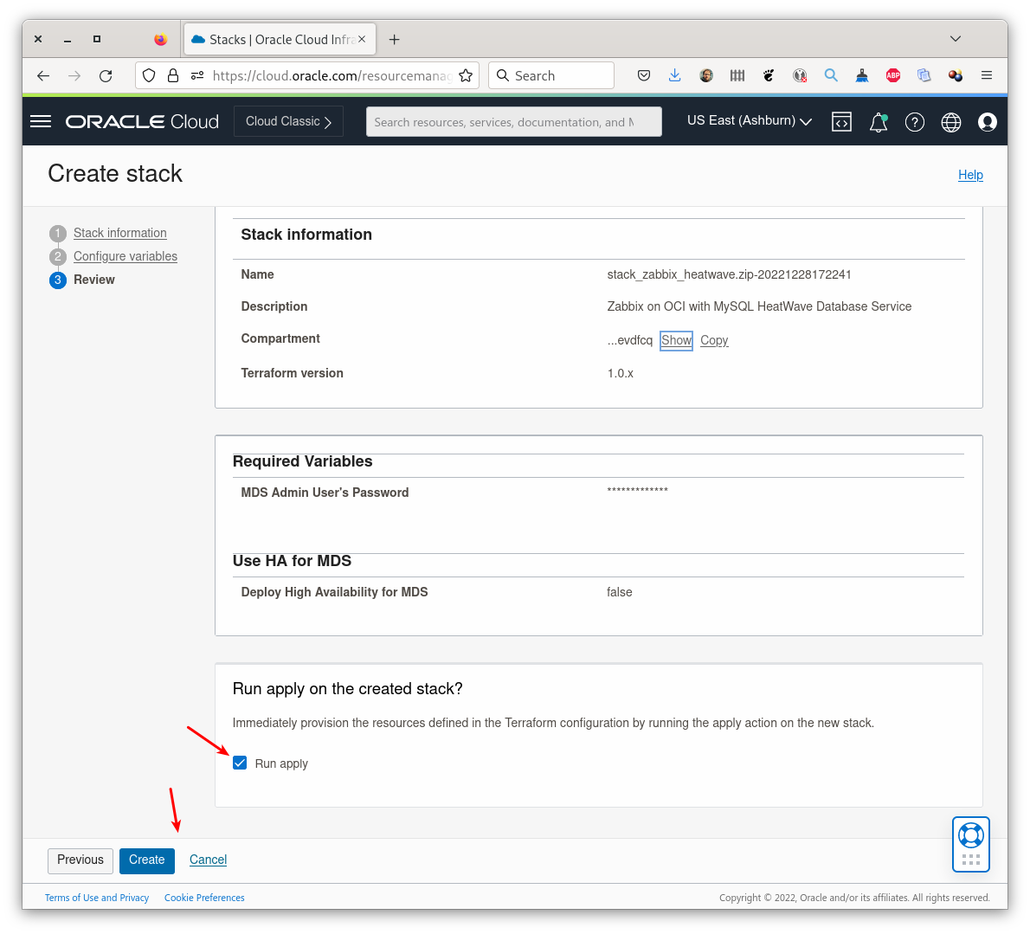Click the OCI resources search field
Image resolution: width=1030 pixels, height=934 pixels.
coord(513,121)
